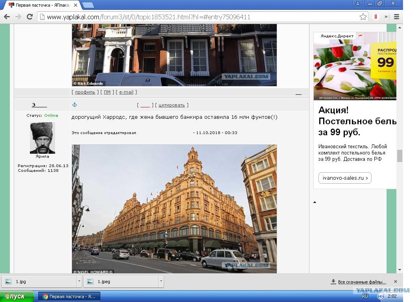The image size is (420, 302).
Task: Open the Yandex Direct bedding ad image
Action: pos(355,66)
